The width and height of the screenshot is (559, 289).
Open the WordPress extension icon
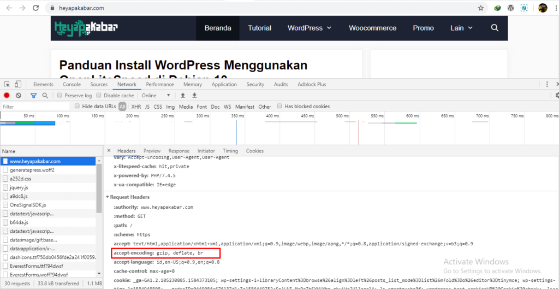click(x=510, y=8)
